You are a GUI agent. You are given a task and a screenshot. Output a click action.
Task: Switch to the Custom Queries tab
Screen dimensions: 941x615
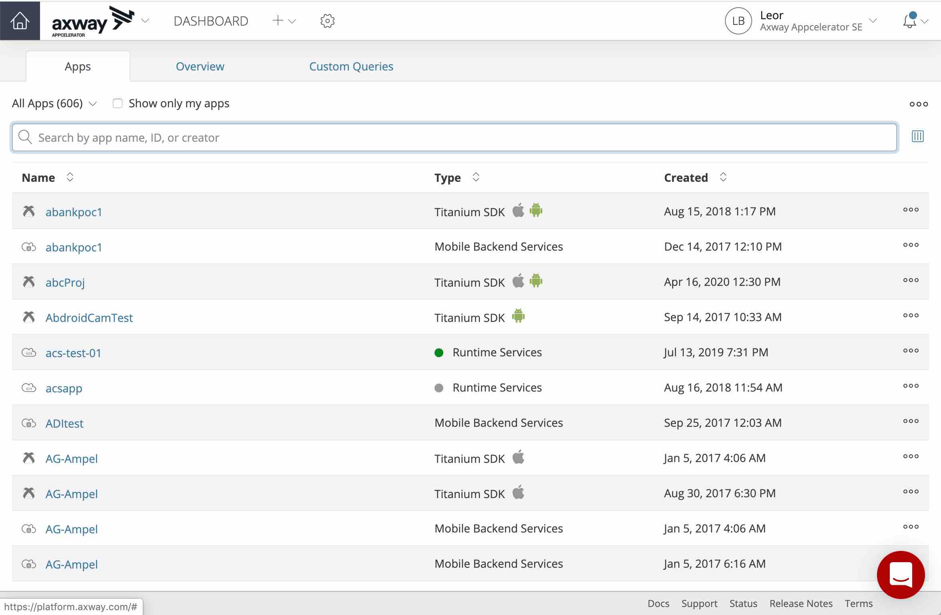(351, 66)
